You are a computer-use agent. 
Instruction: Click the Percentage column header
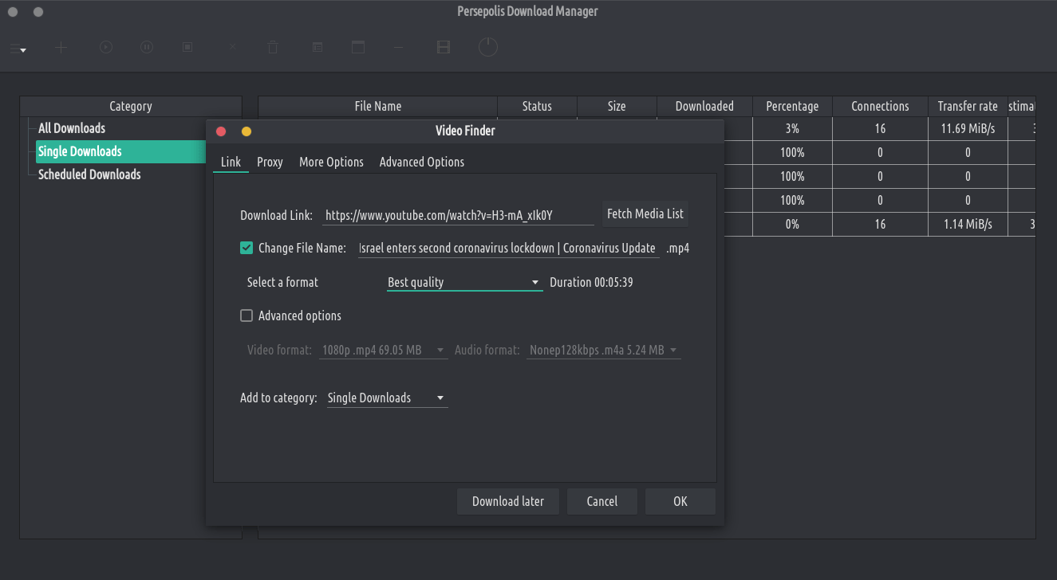pos(792,106)
